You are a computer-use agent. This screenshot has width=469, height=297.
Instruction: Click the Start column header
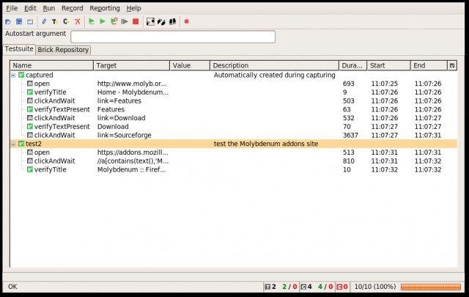389,65
